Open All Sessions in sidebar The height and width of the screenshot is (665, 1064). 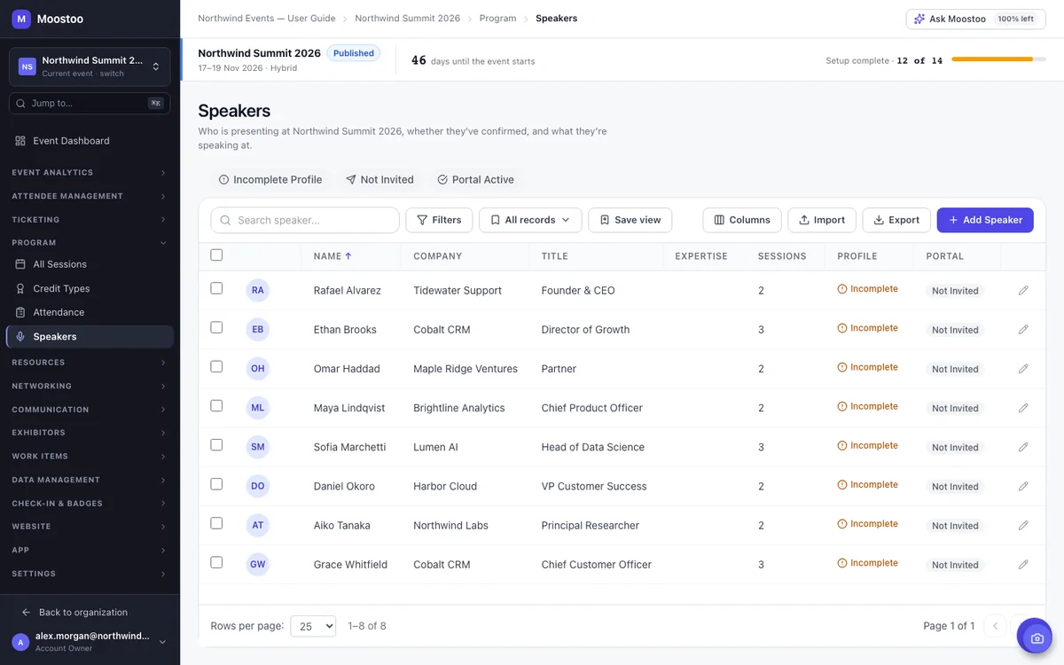(90, 264)
